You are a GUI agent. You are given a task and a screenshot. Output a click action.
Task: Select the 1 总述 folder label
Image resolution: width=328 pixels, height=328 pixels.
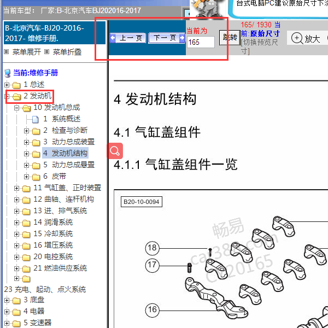[x=34, y=84]
